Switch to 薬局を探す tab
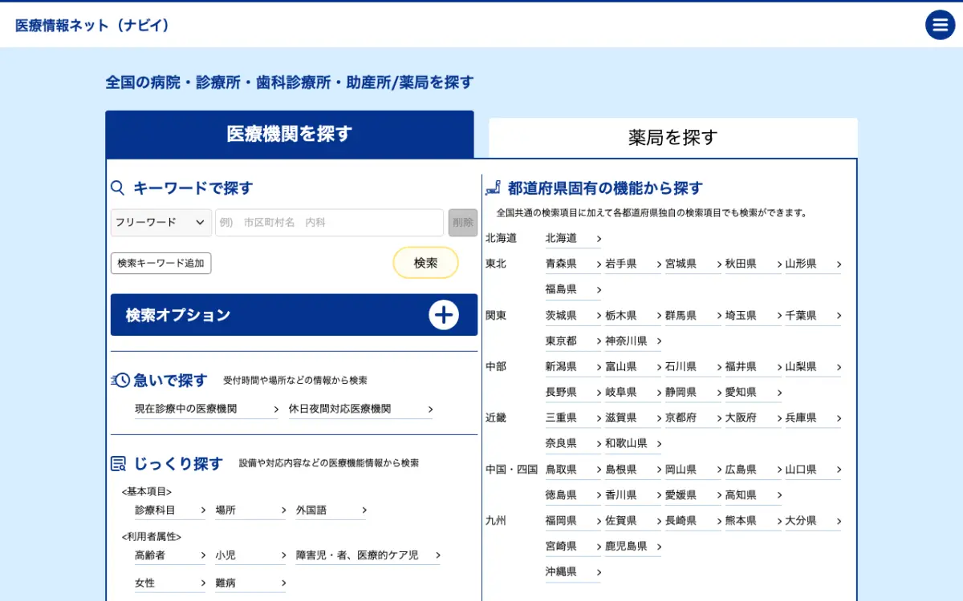The width and height of the screenshot is (963, 601). click(673, 138)
